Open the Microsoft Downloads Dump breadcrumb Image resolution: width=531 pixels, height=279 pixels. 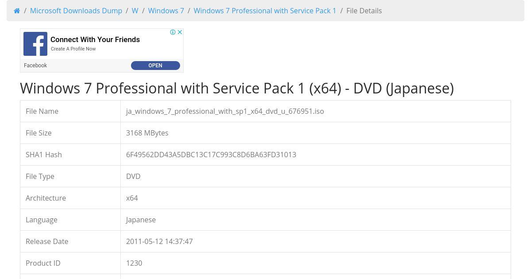76,11
